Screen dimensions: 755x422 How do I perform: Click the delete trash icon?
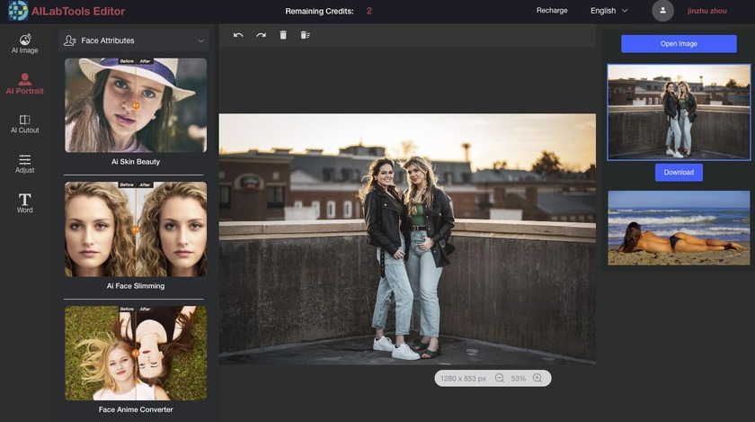point(283,35)
